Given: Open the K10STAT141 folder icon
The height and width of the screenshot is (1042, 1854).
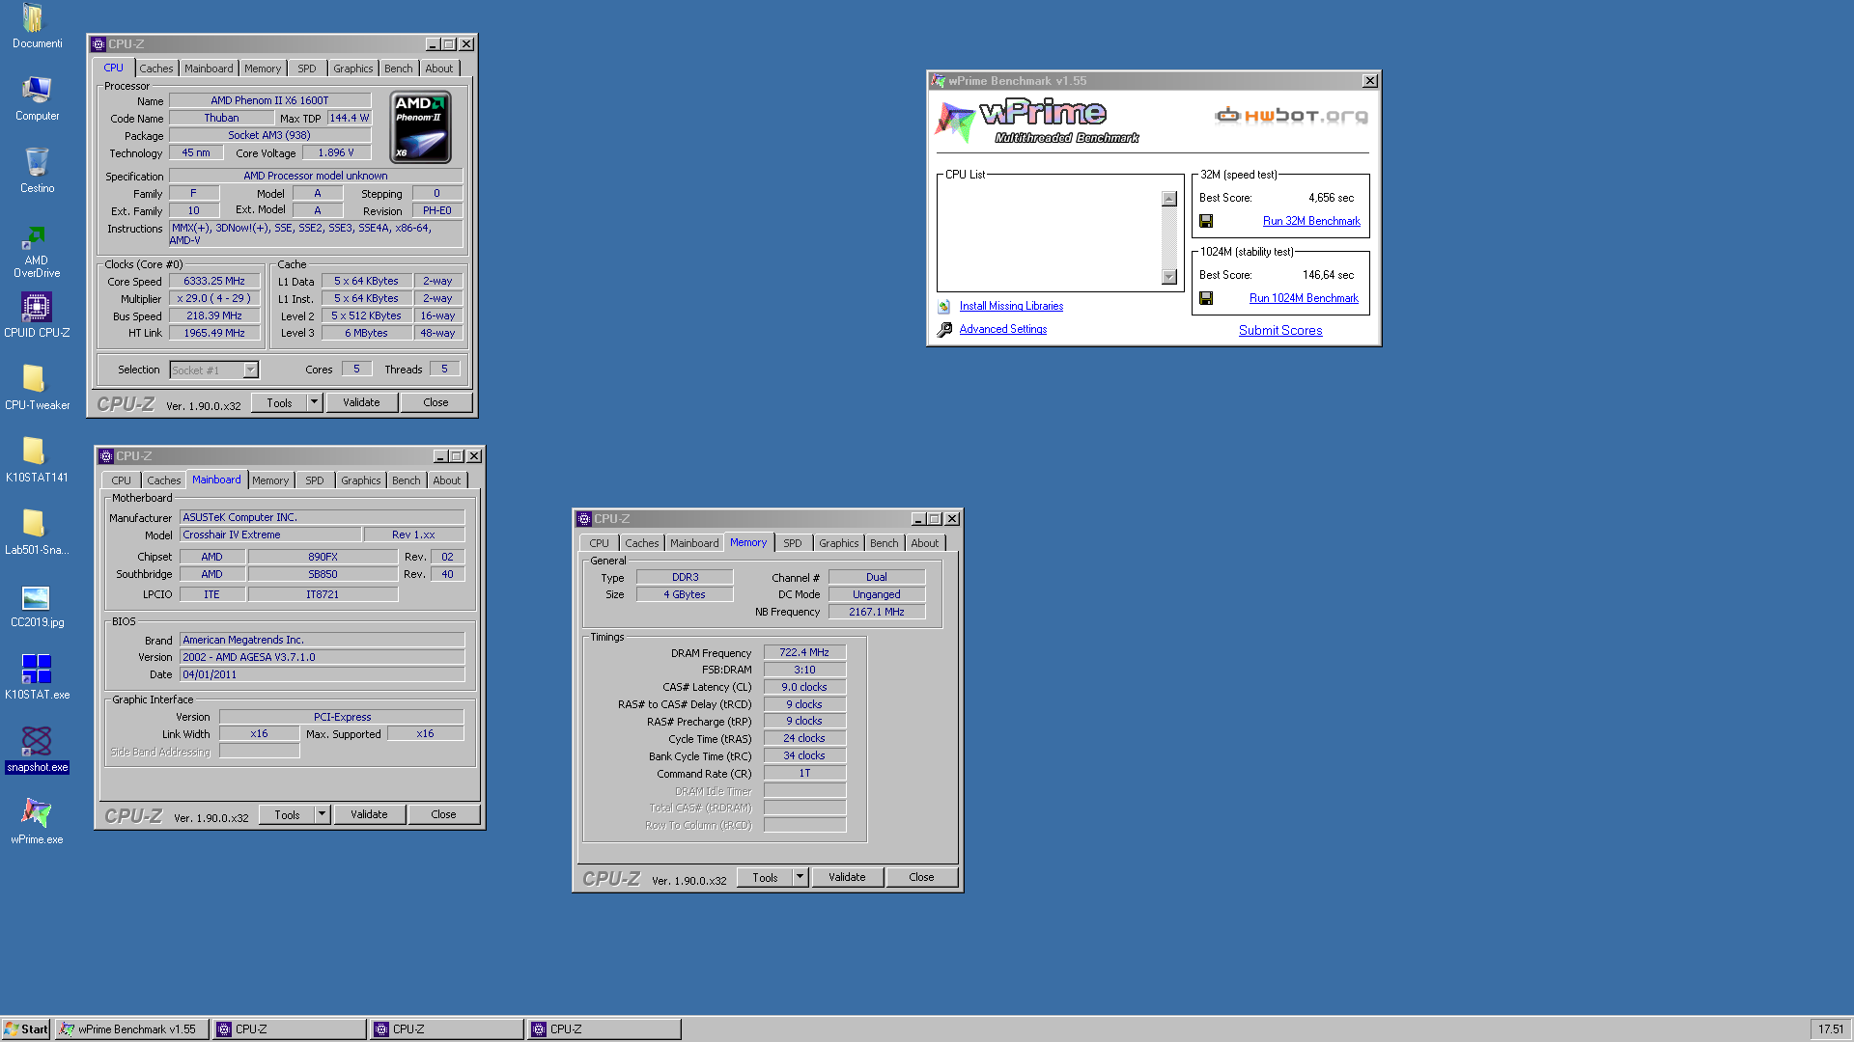Looking at the screenshot, I should (37, 460).
